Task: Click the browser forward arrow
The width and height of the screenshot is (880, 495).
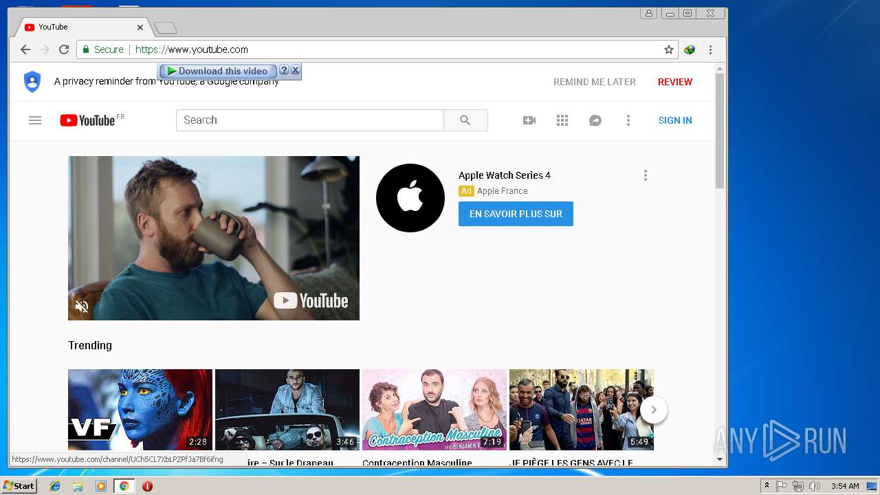Action: [45, 49]
